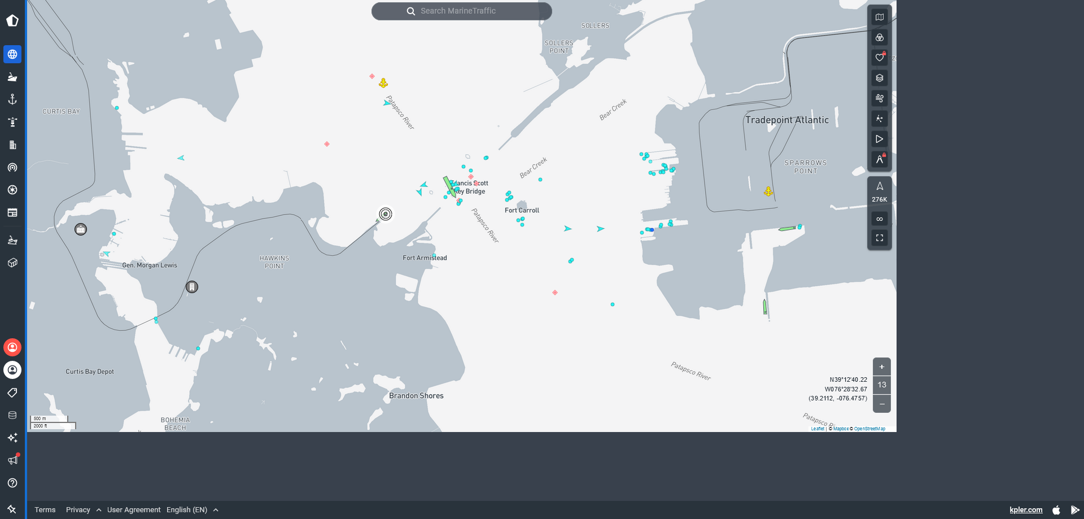
Task: Select the green vessel left of the Sparrows Point pier
Action: (787, 229)
